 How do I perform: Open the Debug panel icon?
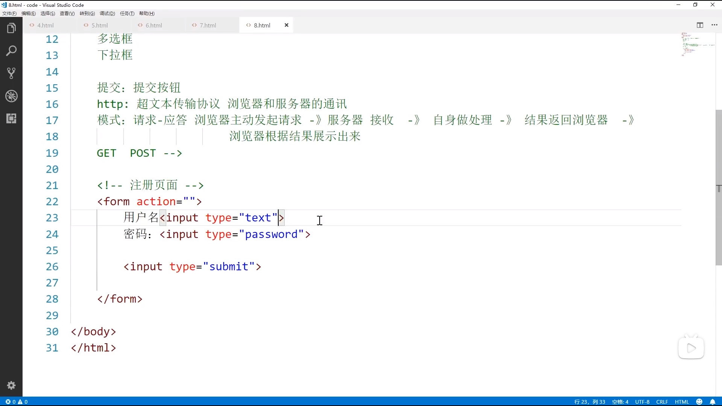point(11,96)
